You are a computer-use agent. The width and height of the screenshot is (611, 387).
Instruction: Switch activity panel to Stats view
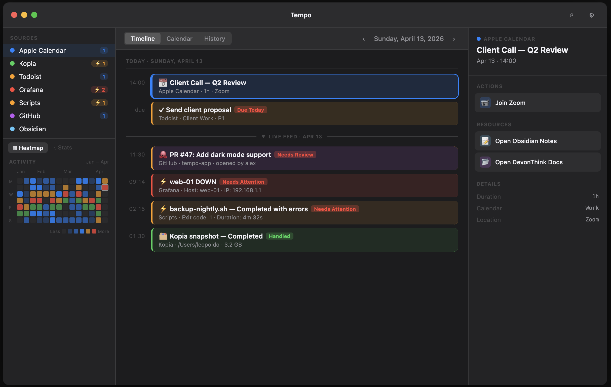pyautogui.click(x=63, y=148)
